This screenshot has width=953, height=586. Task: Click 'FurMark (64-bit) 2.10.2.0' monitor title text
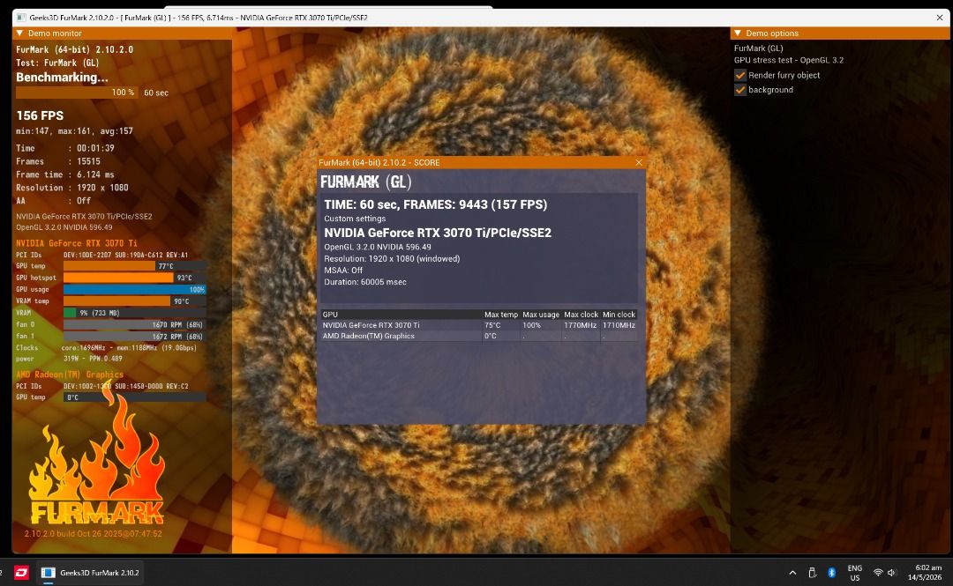74,50
